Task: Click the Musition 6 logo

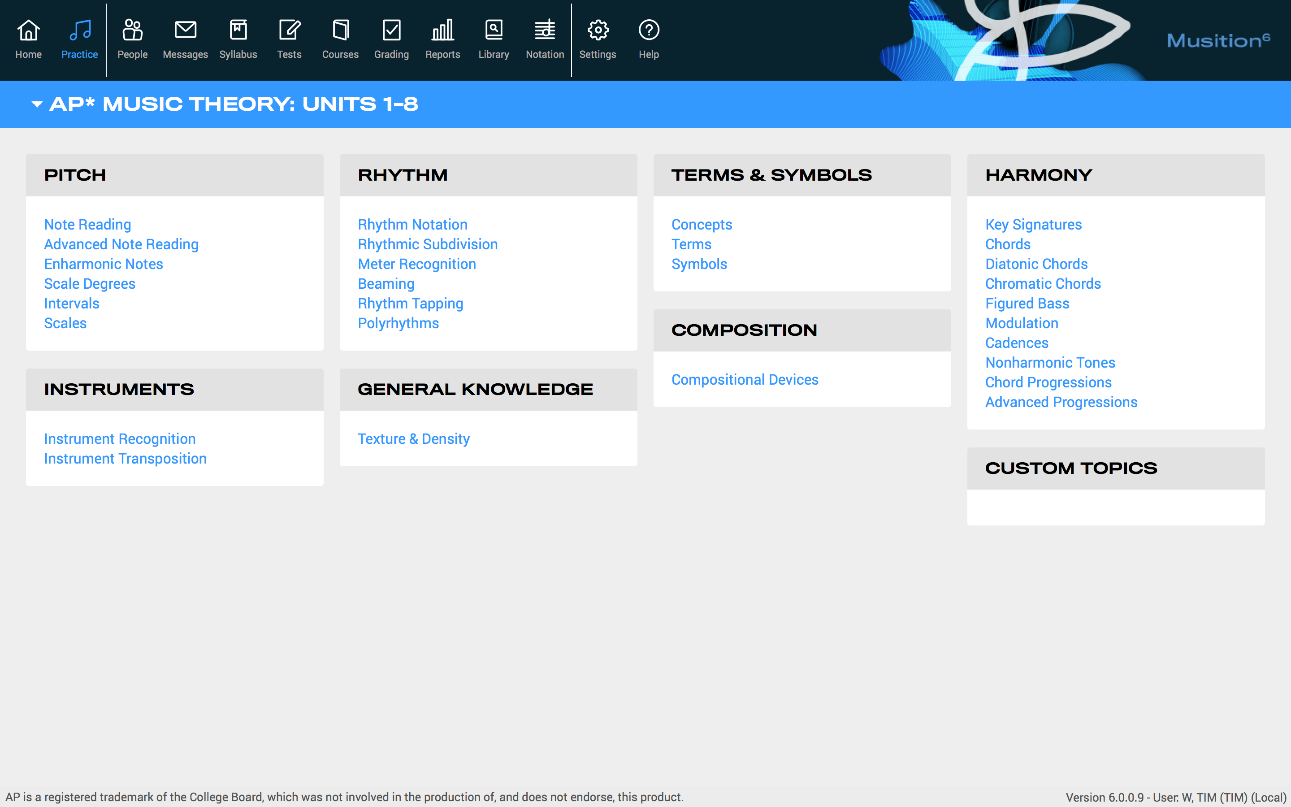Action: tap(1218, 40)
